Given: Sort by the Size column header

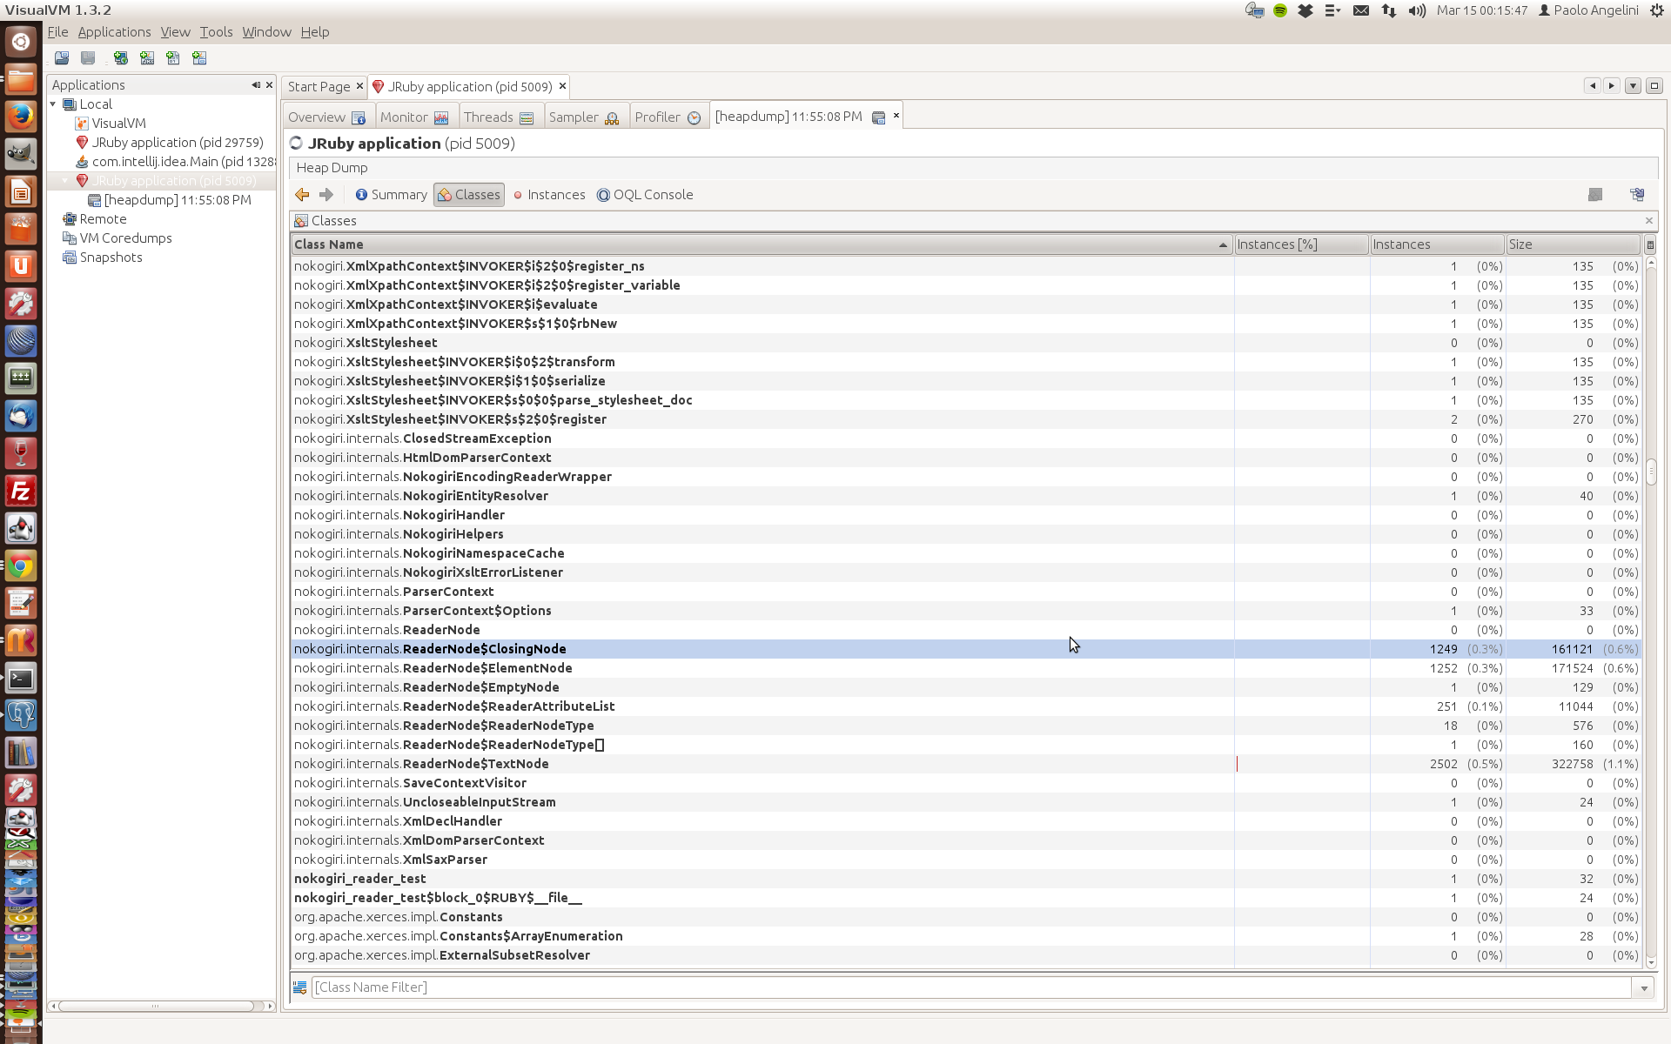Looking at the screenshot, I should point(1573,244).
